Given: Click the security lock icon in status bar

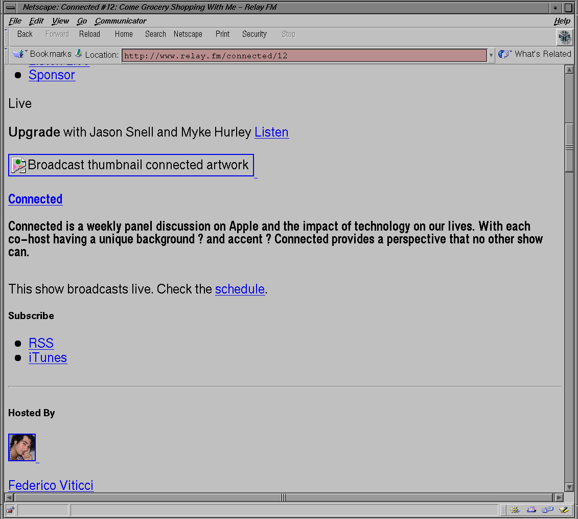Looking at the screenshot, I should point(10,510).
